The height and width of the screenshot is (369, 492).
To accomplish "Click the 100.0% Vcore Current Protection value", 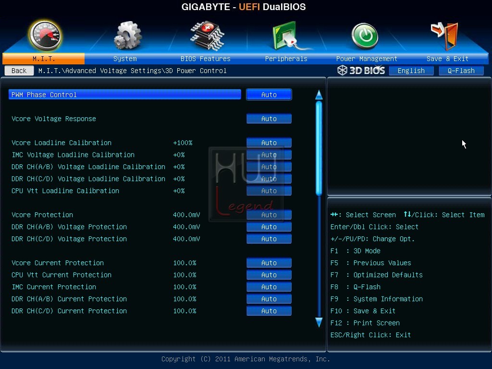I will click(x=184, y=263).
